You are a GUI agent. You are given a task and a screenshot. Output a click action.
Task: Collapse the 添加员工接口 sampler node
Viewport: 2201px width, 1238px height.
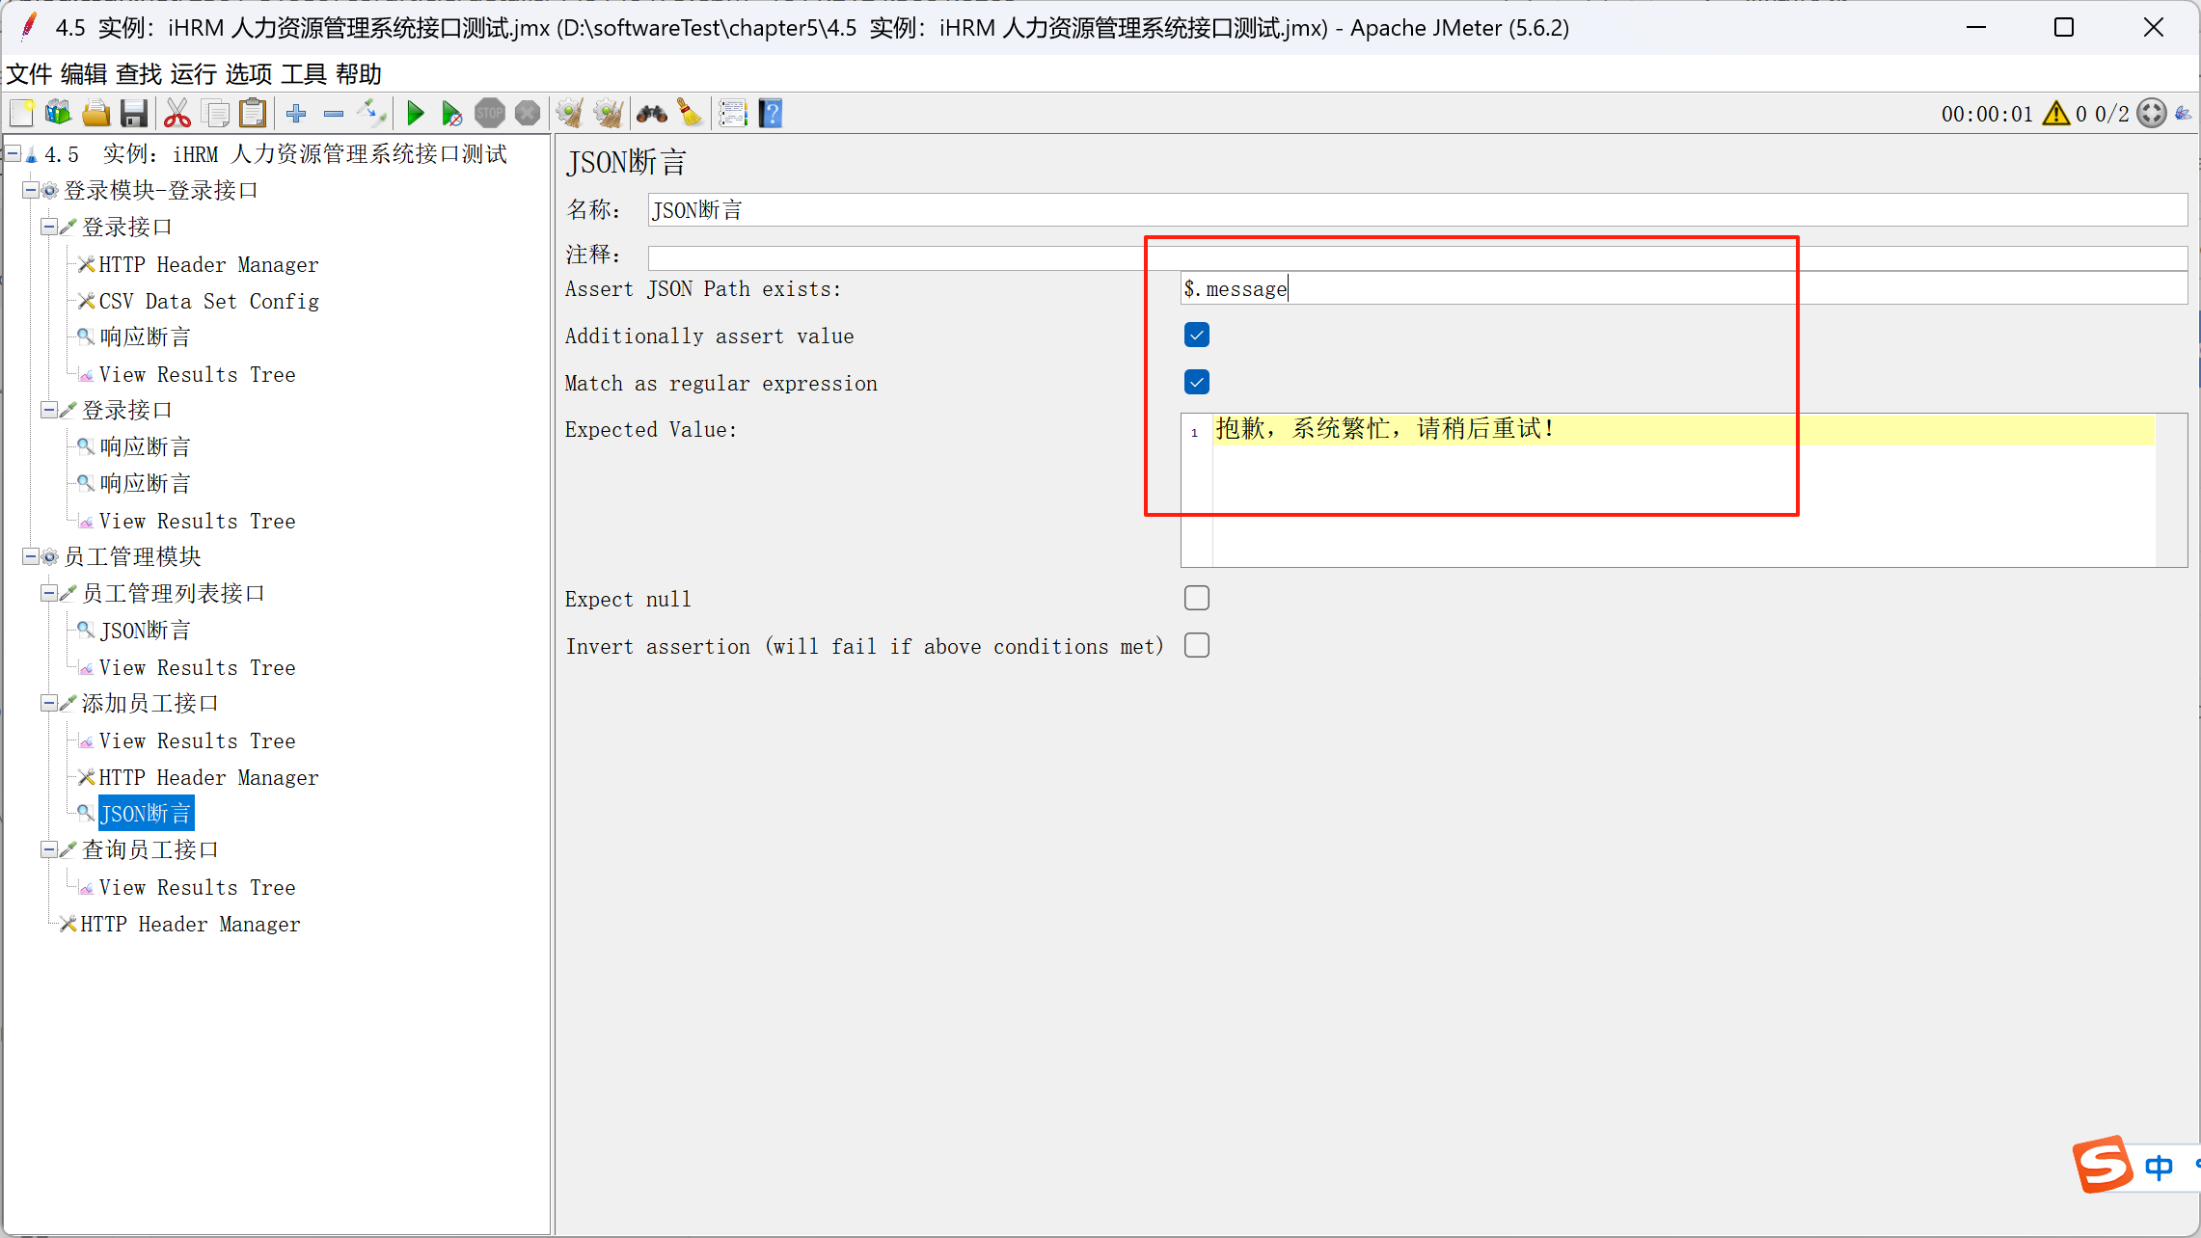(x=49, y=703)
